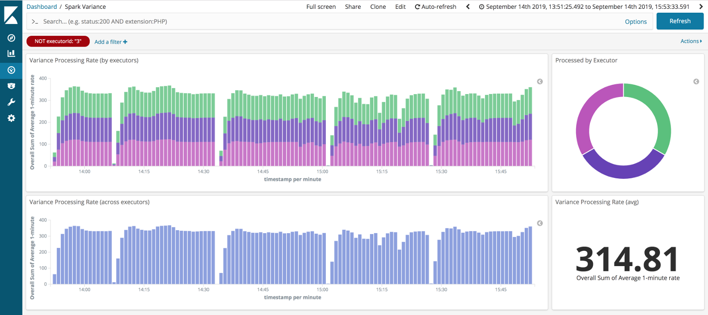The height and width of the screenshot is (315, 708).
Task: Open the time range picker
Action: (584, 7)
